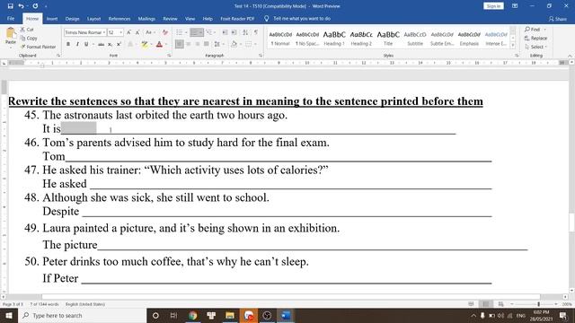Switch to Web Layout view in status bar
Screen dimensions: 575x323
coord(500,304)
